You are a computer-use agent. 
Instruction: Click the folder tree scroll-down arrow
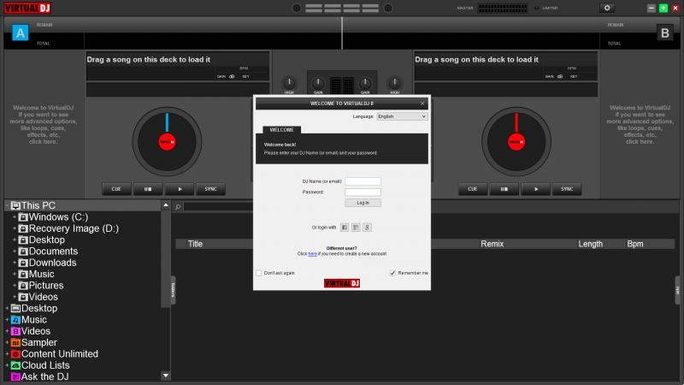(166, 376)
